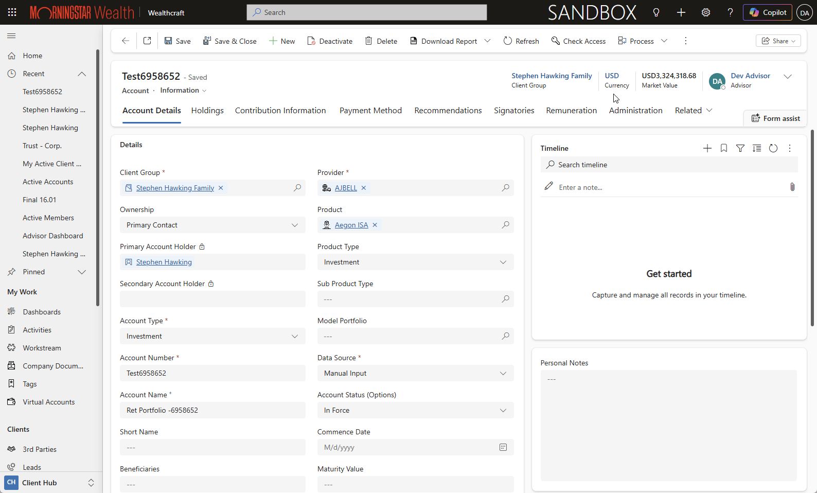This screenshot has height=493, width=817.
Task: Open the settings gear icon
Action: click(706, 12)
